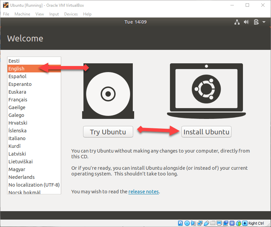Open the VirtualBox View menu
This screenshot has width=271, height=227.
(40, 14)
